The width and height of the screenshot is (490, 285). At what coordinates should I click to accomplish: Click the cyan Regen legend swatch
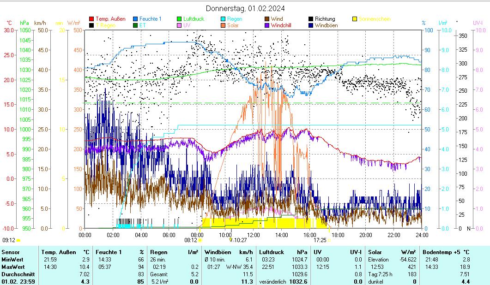pyautogui.click(x=223, y=19)
